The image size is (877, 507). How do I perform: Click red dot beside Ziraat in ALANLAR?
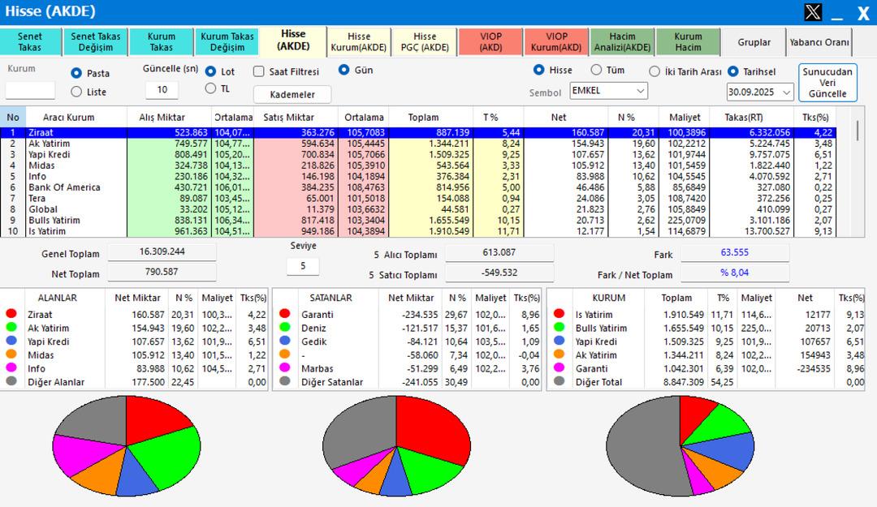[11, 315]
